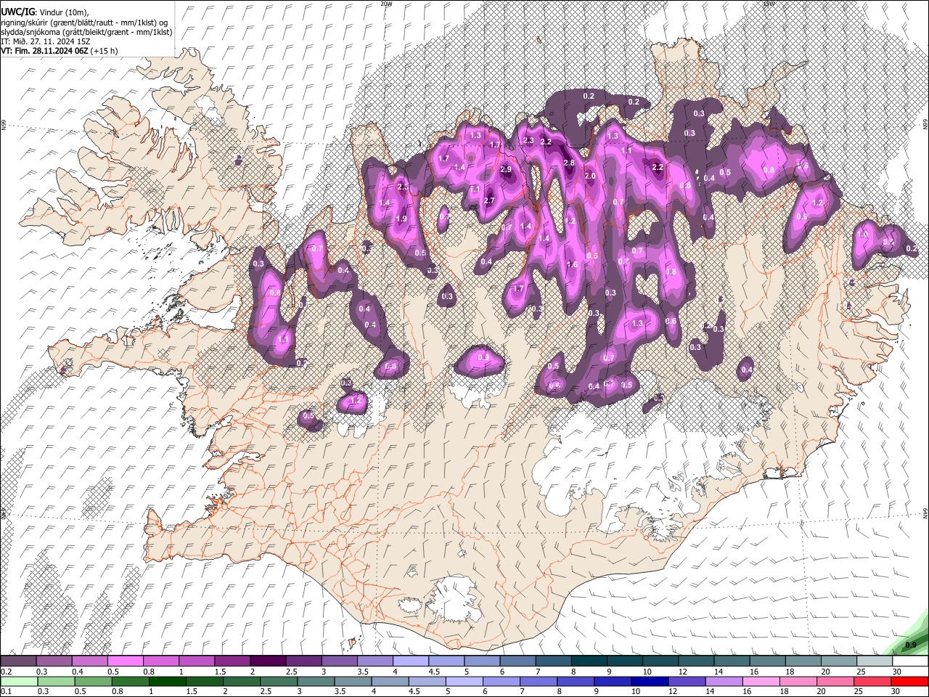The height and width of the screenshot is (697, 929).
Task: Click the deep blue 10 swatch in rain legend
Action: pyautogui.click(x=650, y=681)
